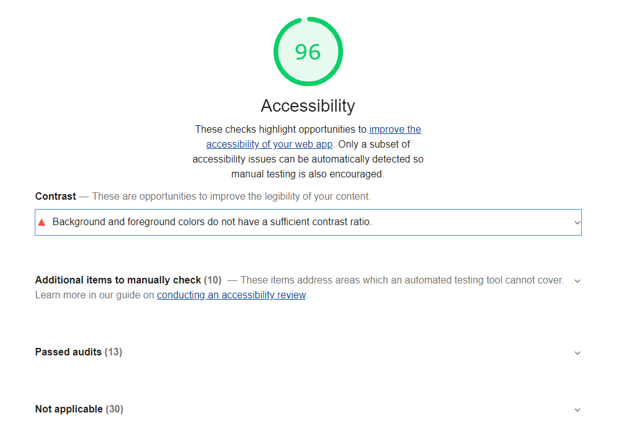Click the (10) manual items count
Screen dimensions: 624x423
coord(213,280)
